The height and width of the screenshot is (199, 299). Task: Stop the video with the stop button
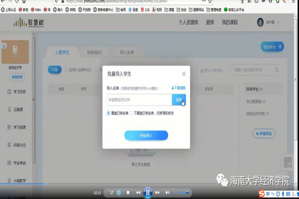pyautogui.click(x=128, y=192)
